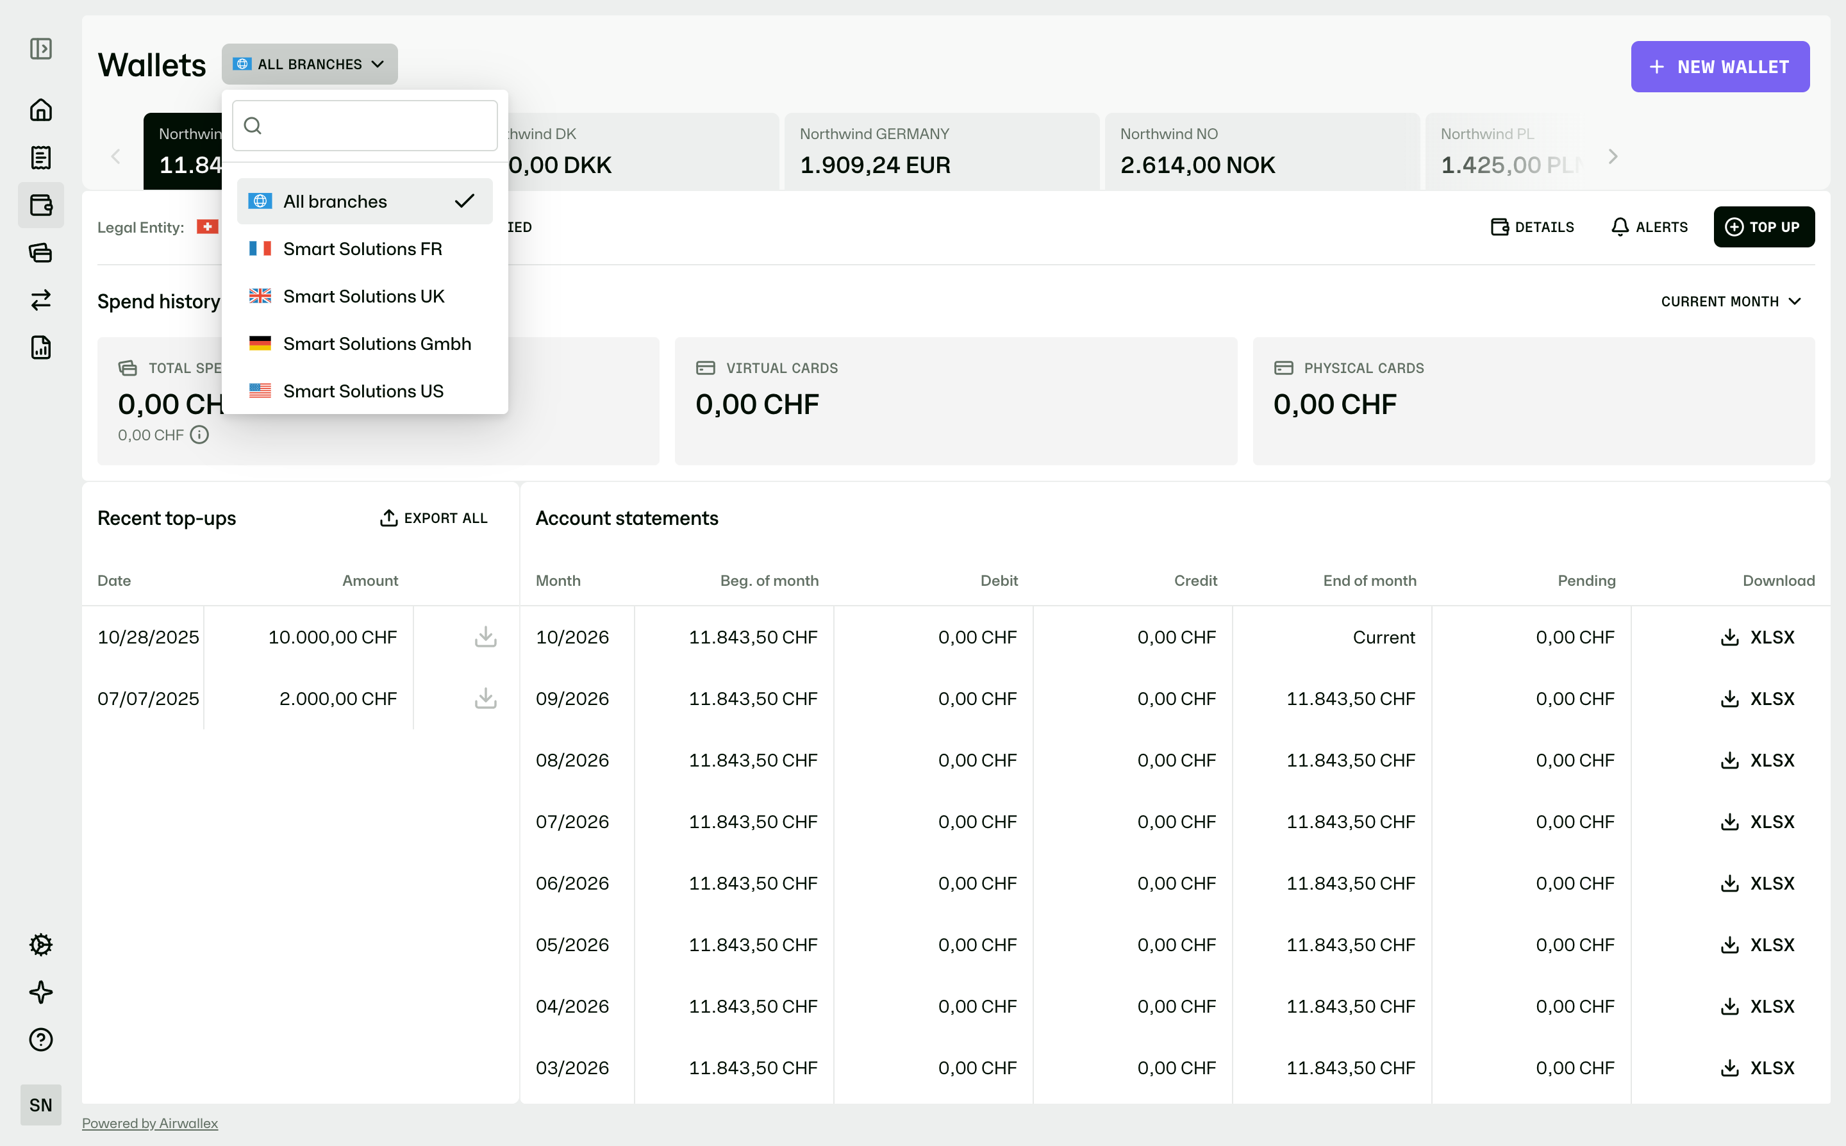
Task: Toggle the sidebar panel icon
Action: point(41,49)
